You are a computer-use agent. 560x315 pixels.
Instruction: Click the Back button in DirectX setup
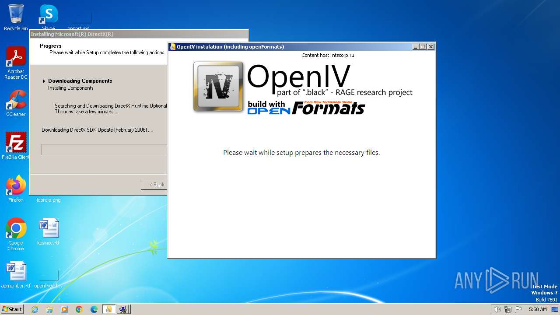(x=154, y=185)
